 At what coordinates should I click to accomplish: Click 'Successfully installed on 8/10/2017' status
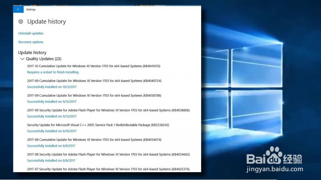coord(52,131)
